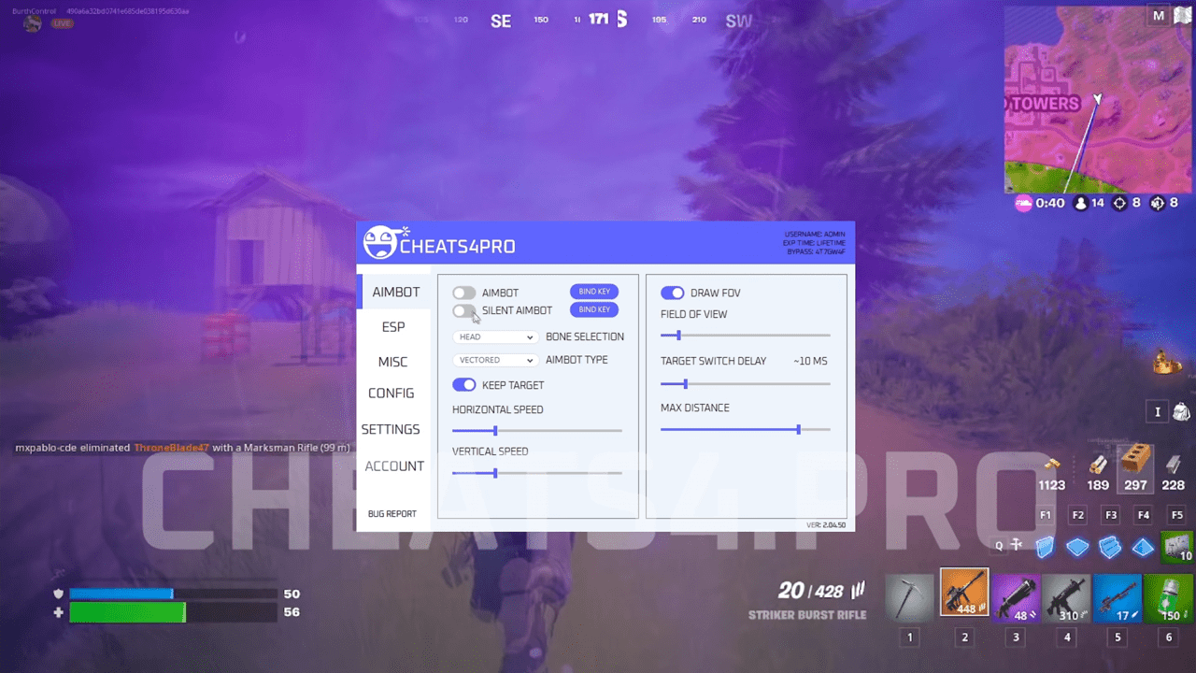Adjust the VERTICAL SPEED slider
Screen dimensions: 1196x673
[537, 473]
